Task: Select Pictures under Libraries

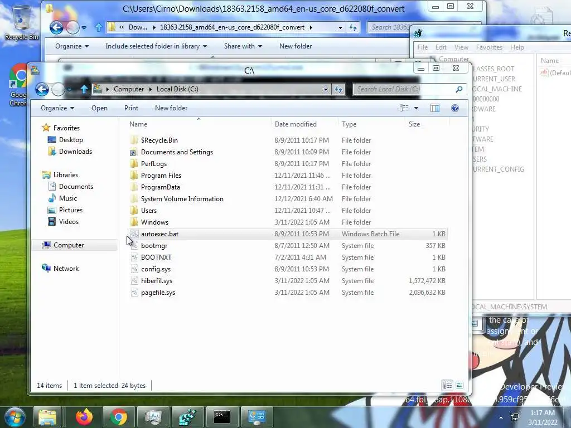Action: 71,210
